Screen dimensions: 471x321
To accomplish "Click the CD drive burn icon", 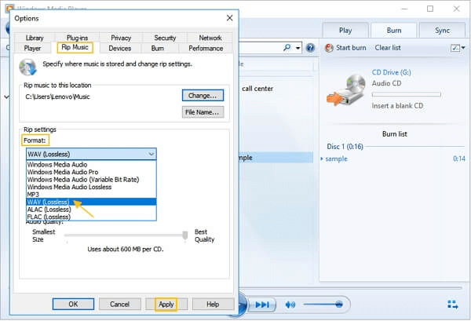I will pyautogui.click(x=346, y=89).
